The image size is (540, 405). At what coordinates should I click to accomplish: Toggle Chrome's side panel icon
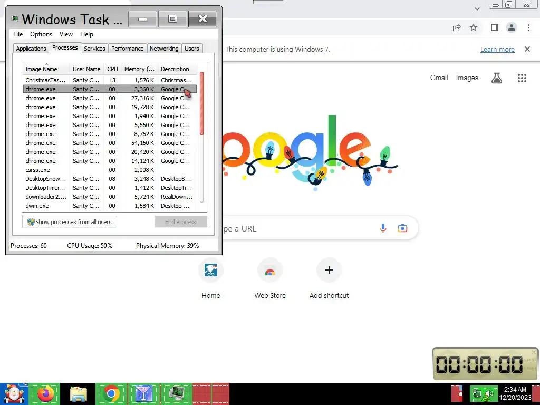tap(494, 27)
